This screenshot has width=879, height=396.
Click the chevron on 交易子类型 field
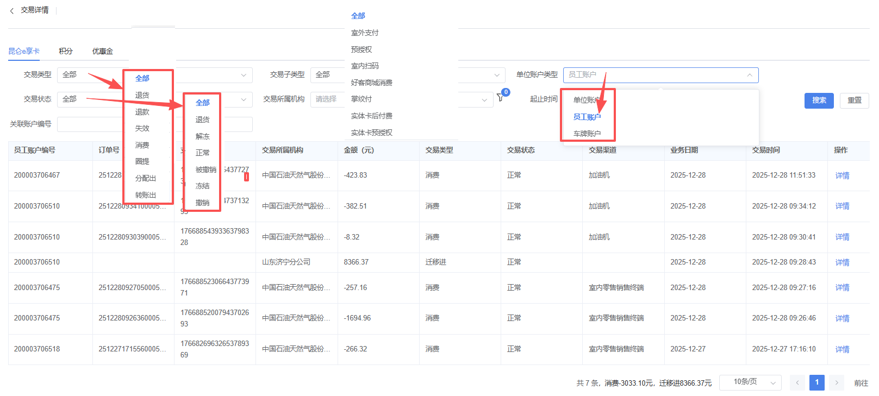coord(496,75)
